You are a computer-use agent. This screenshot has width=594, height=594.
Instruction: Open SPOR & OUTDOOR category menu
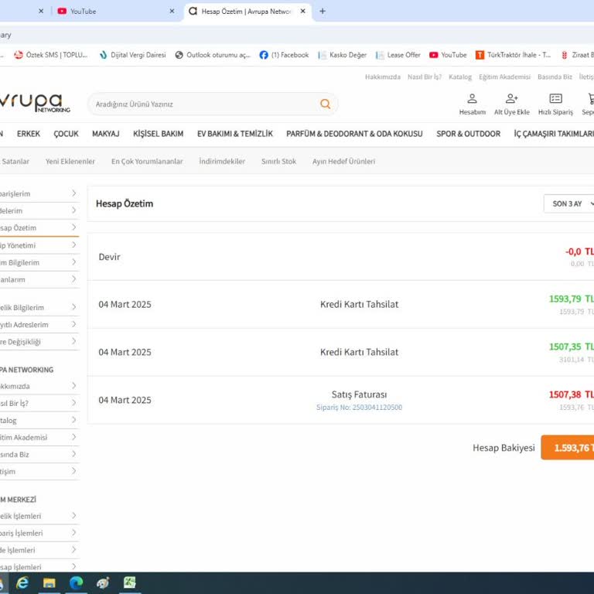[x=468, y=134]
